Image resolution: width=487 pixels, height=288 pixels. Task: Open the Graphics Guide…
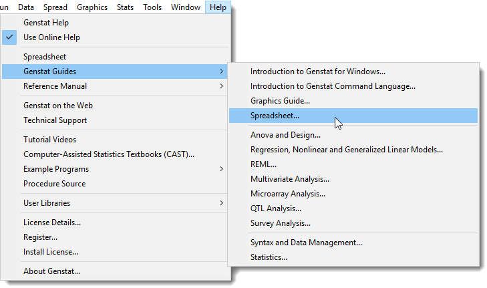(353, 101)
